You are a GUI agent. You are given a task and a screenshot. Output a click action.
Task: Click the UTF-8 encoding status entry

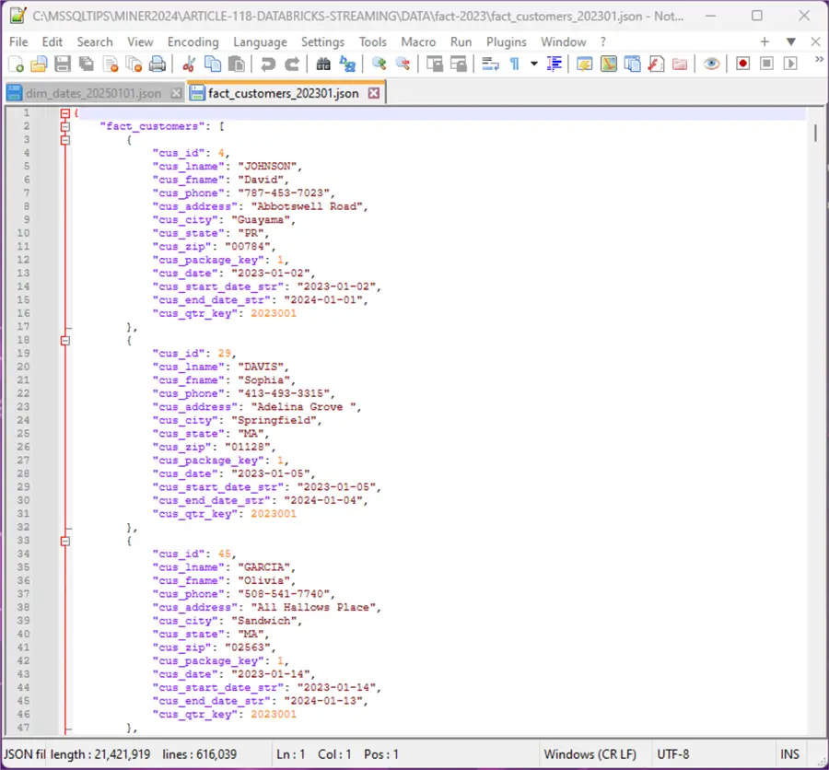673,754
